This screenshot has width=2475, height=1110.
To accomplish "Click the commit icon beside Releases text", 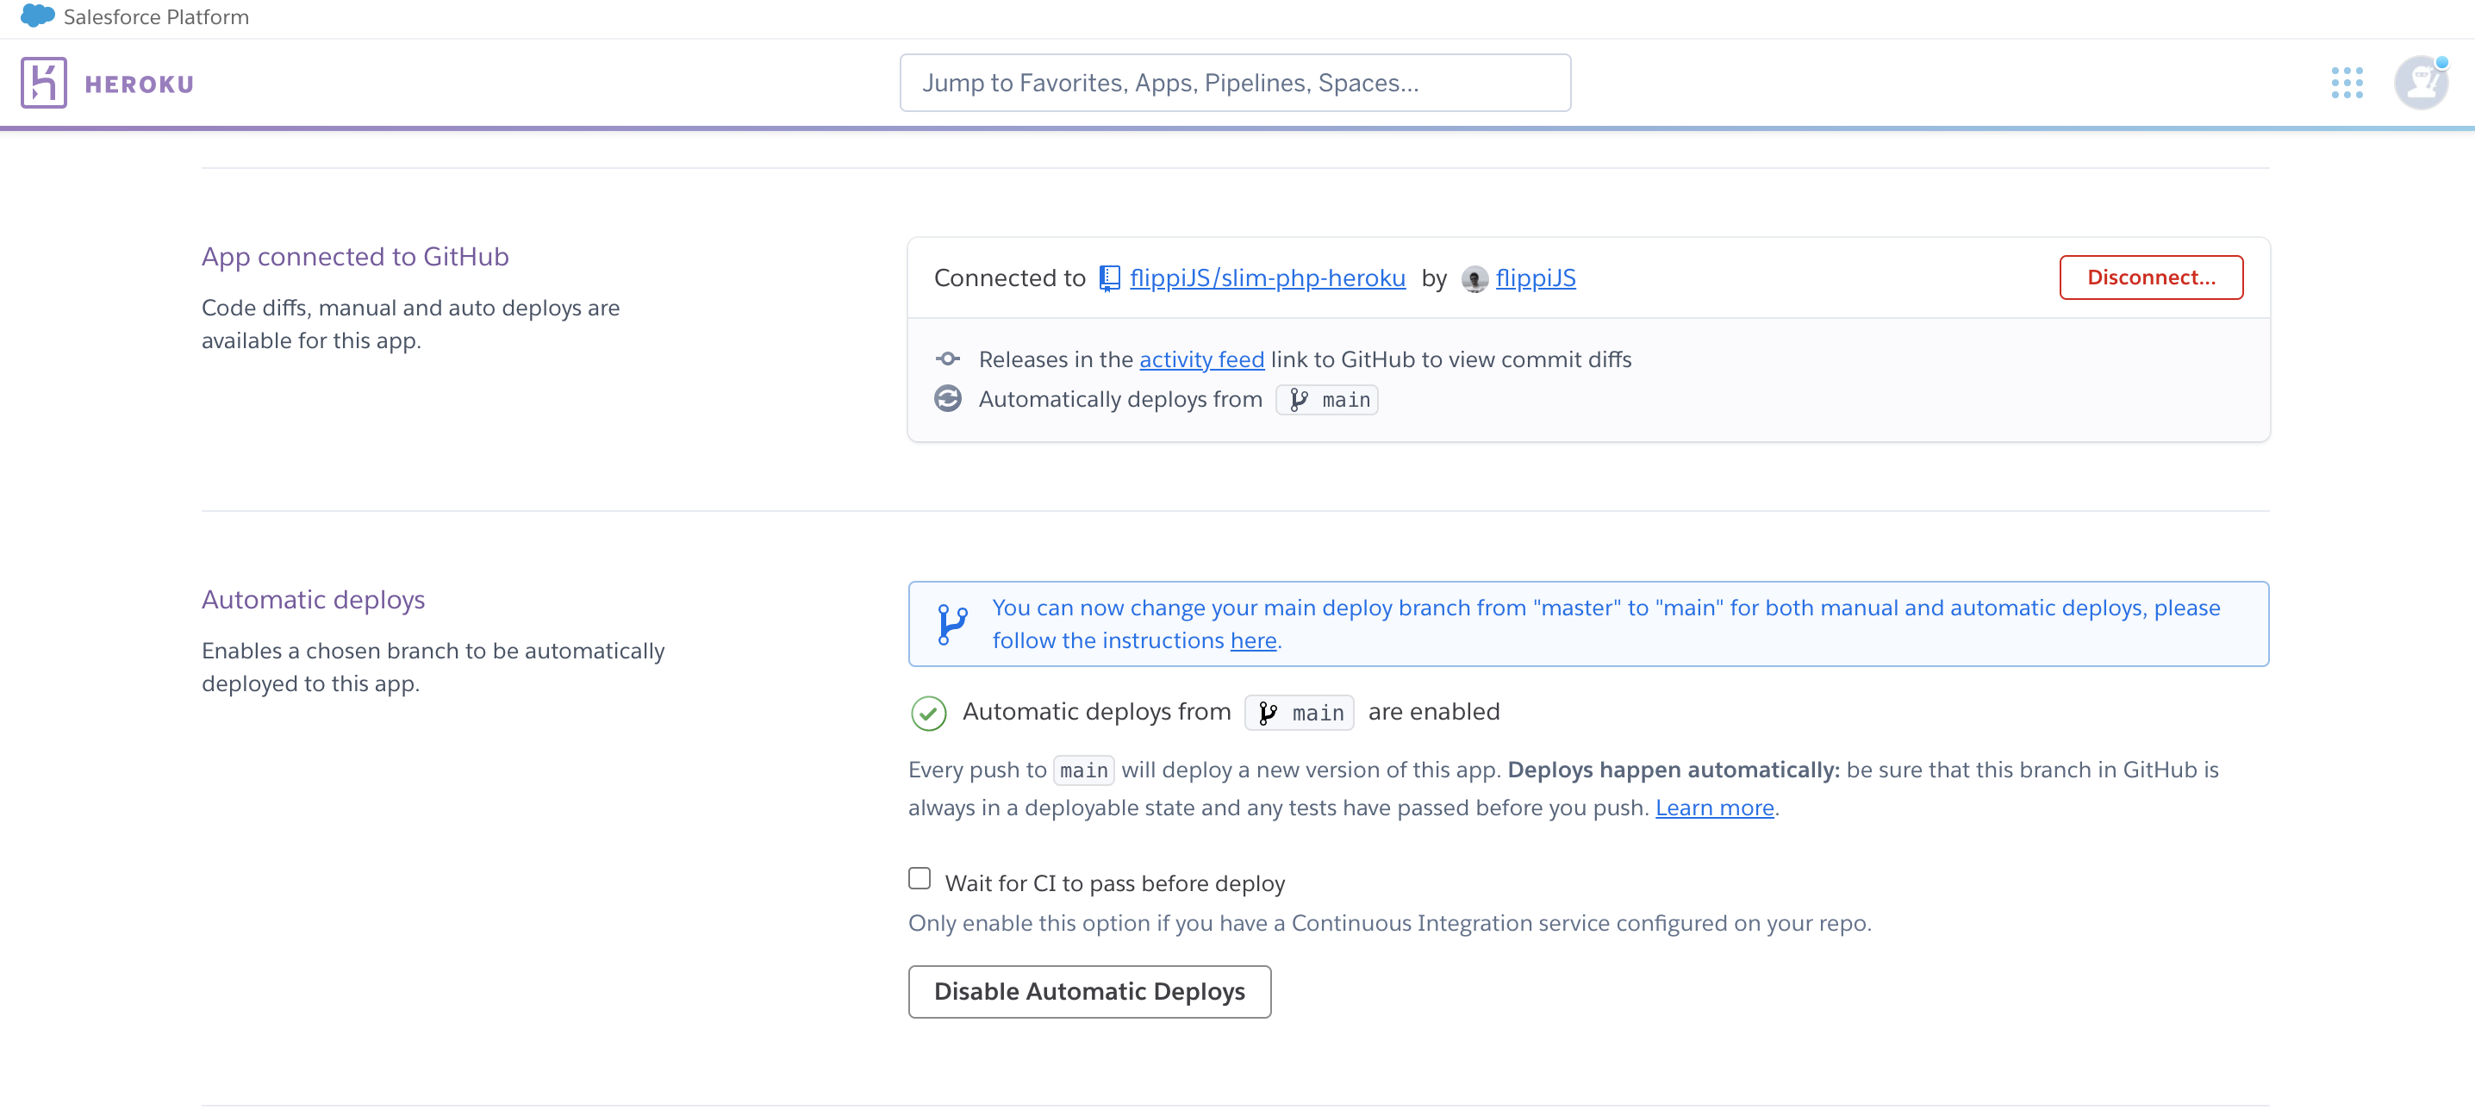I will tap(947, 359).
